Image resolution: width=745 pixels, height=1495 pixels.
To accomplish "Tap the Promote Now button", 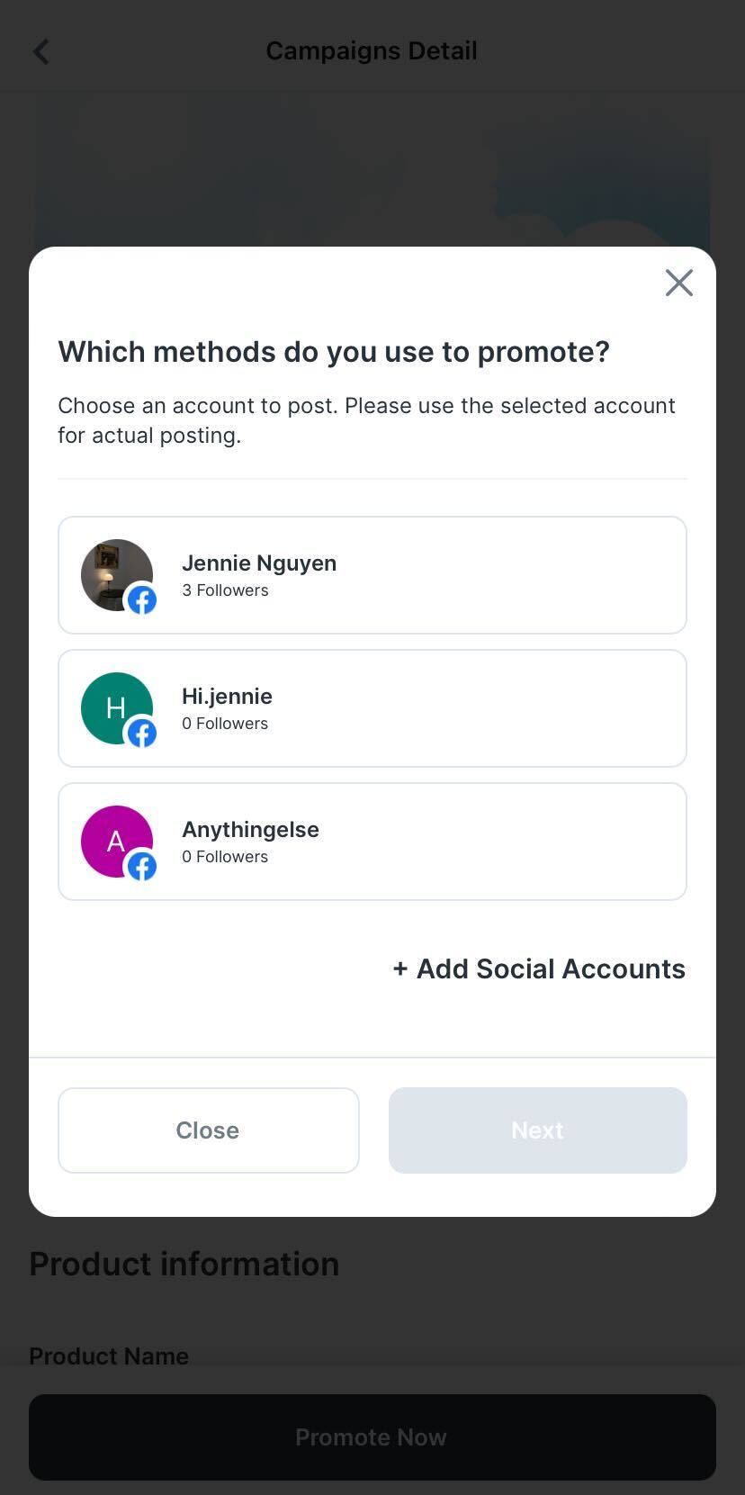I will coord(372,1437).
